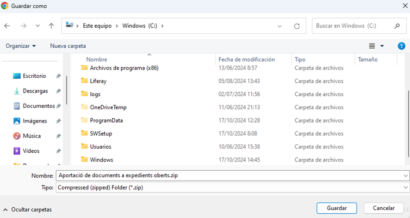Click the magnifying glass search icon
Screen dimensions: 410x218
pyautogui.click(x=397, y=26)
